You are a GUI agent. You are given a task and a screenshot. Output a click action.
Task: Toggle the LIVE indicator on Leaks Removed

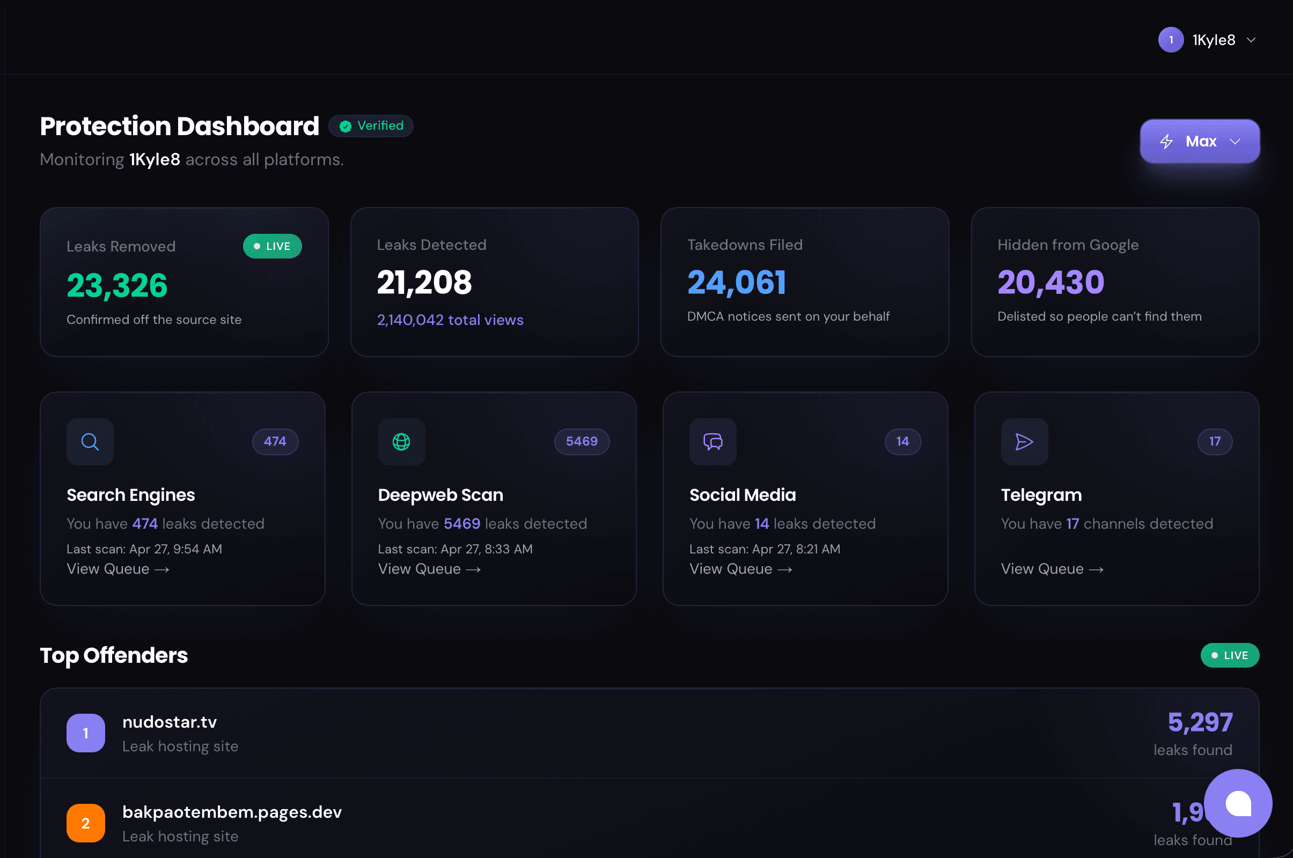(x=272, y=246)
